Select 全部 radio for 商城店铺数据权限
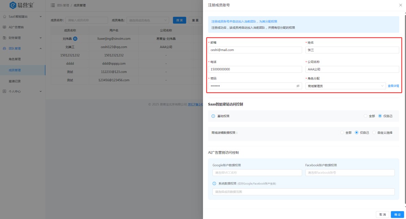Image resolution: width=406 pixels, height=219 pixels. pyautogui.click(x=342, y=132)
